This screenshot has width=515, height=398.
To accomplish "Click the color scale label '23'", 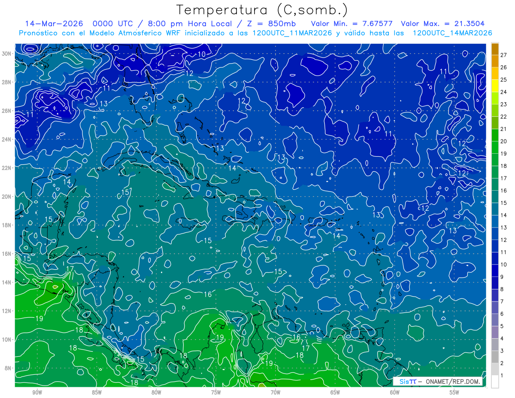I will coord(503,104).
